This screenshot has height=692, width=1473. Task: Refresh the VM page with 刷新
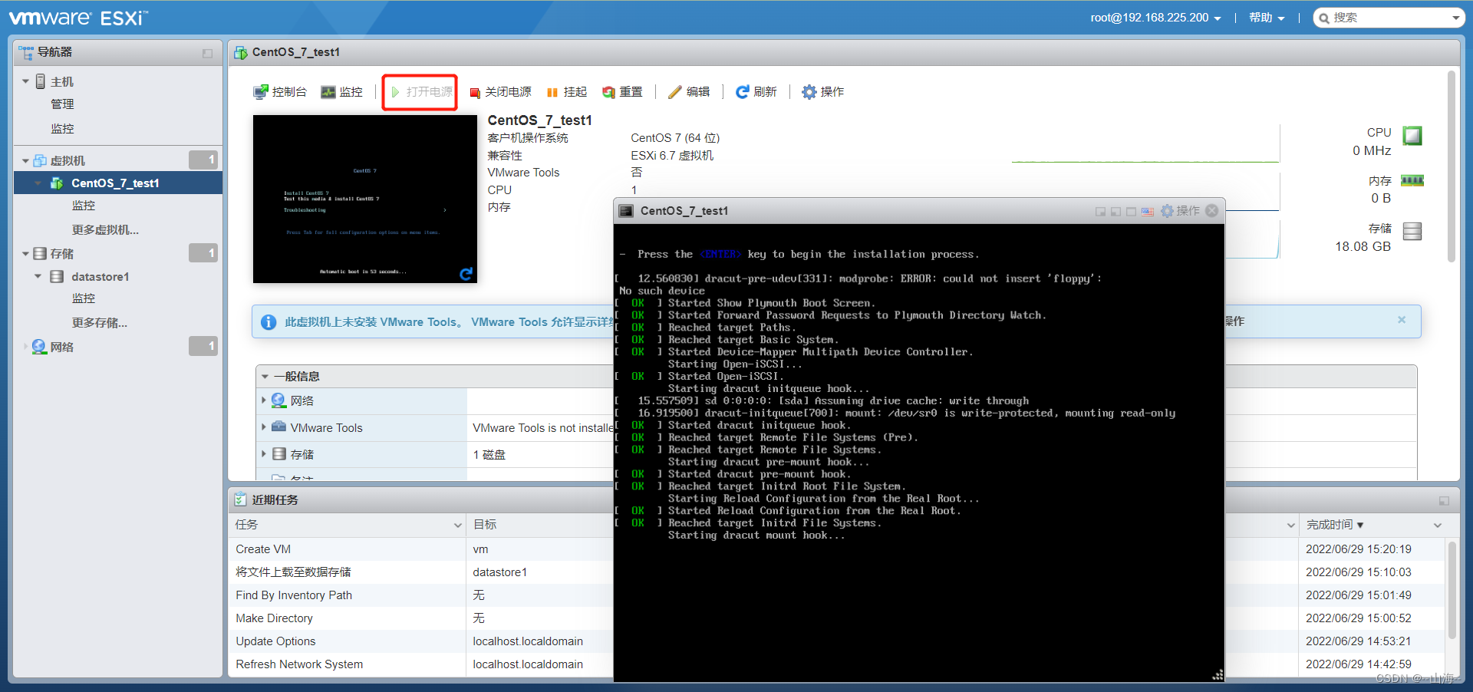coord(756,92)
